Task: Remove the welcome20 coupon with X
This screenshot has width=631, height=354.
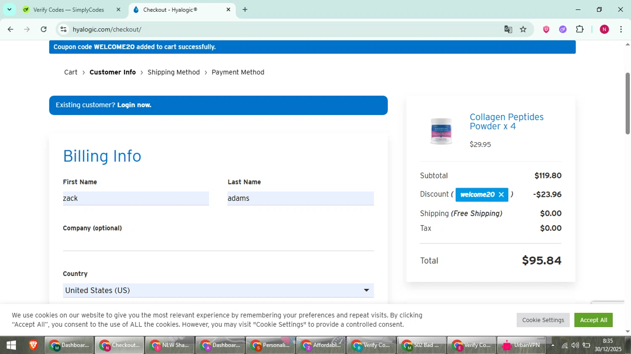Action: 501,194
